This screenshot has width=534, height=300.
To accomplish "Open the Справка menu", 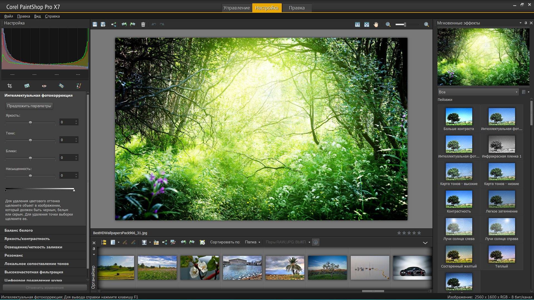I will 52,16.
